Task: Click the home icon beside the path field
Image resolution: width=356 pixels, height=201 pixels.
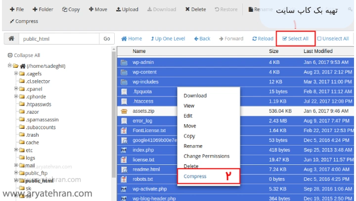Action: pyautogui.click(x=11, y=39)
